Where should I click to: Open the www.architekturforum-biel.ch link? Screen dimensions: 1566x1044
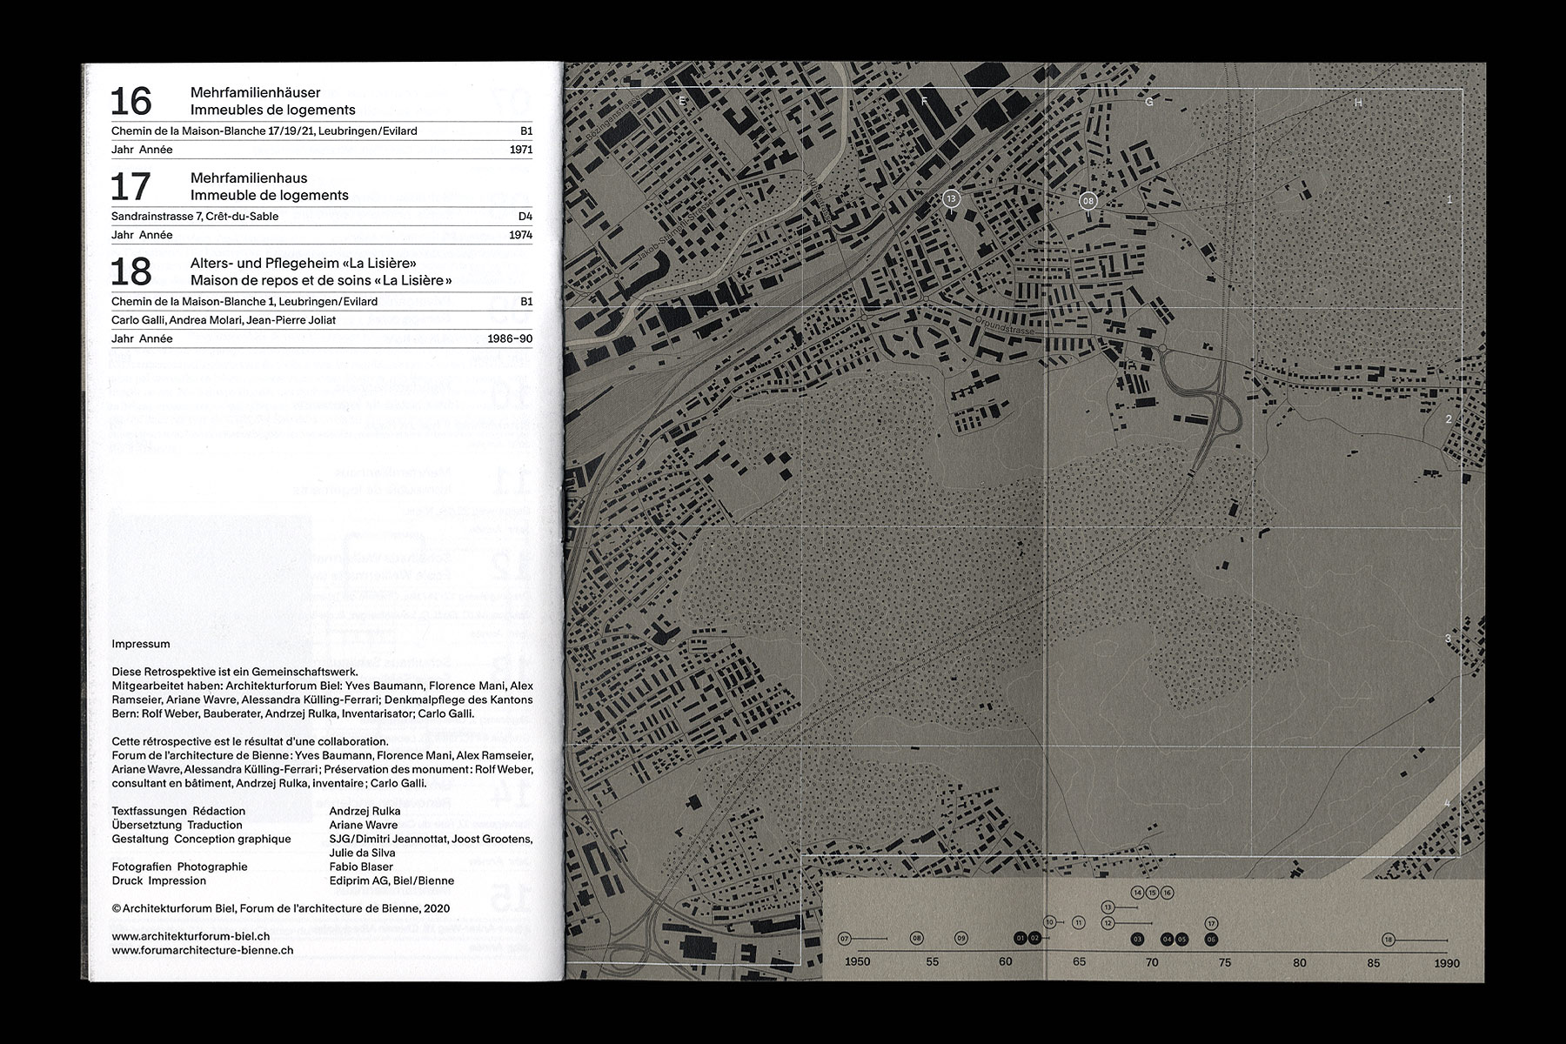tap(191, 936)
